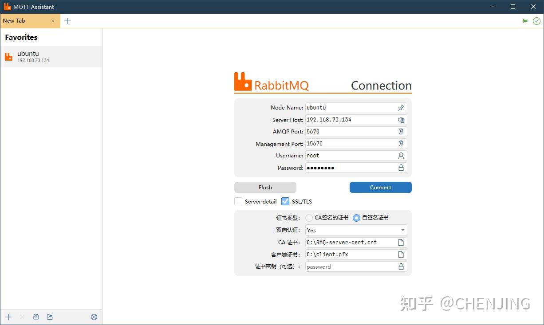Screen dimensions: 544x325
Task: Browse for the CA certificate file
Action: click(x=401, y=242)
